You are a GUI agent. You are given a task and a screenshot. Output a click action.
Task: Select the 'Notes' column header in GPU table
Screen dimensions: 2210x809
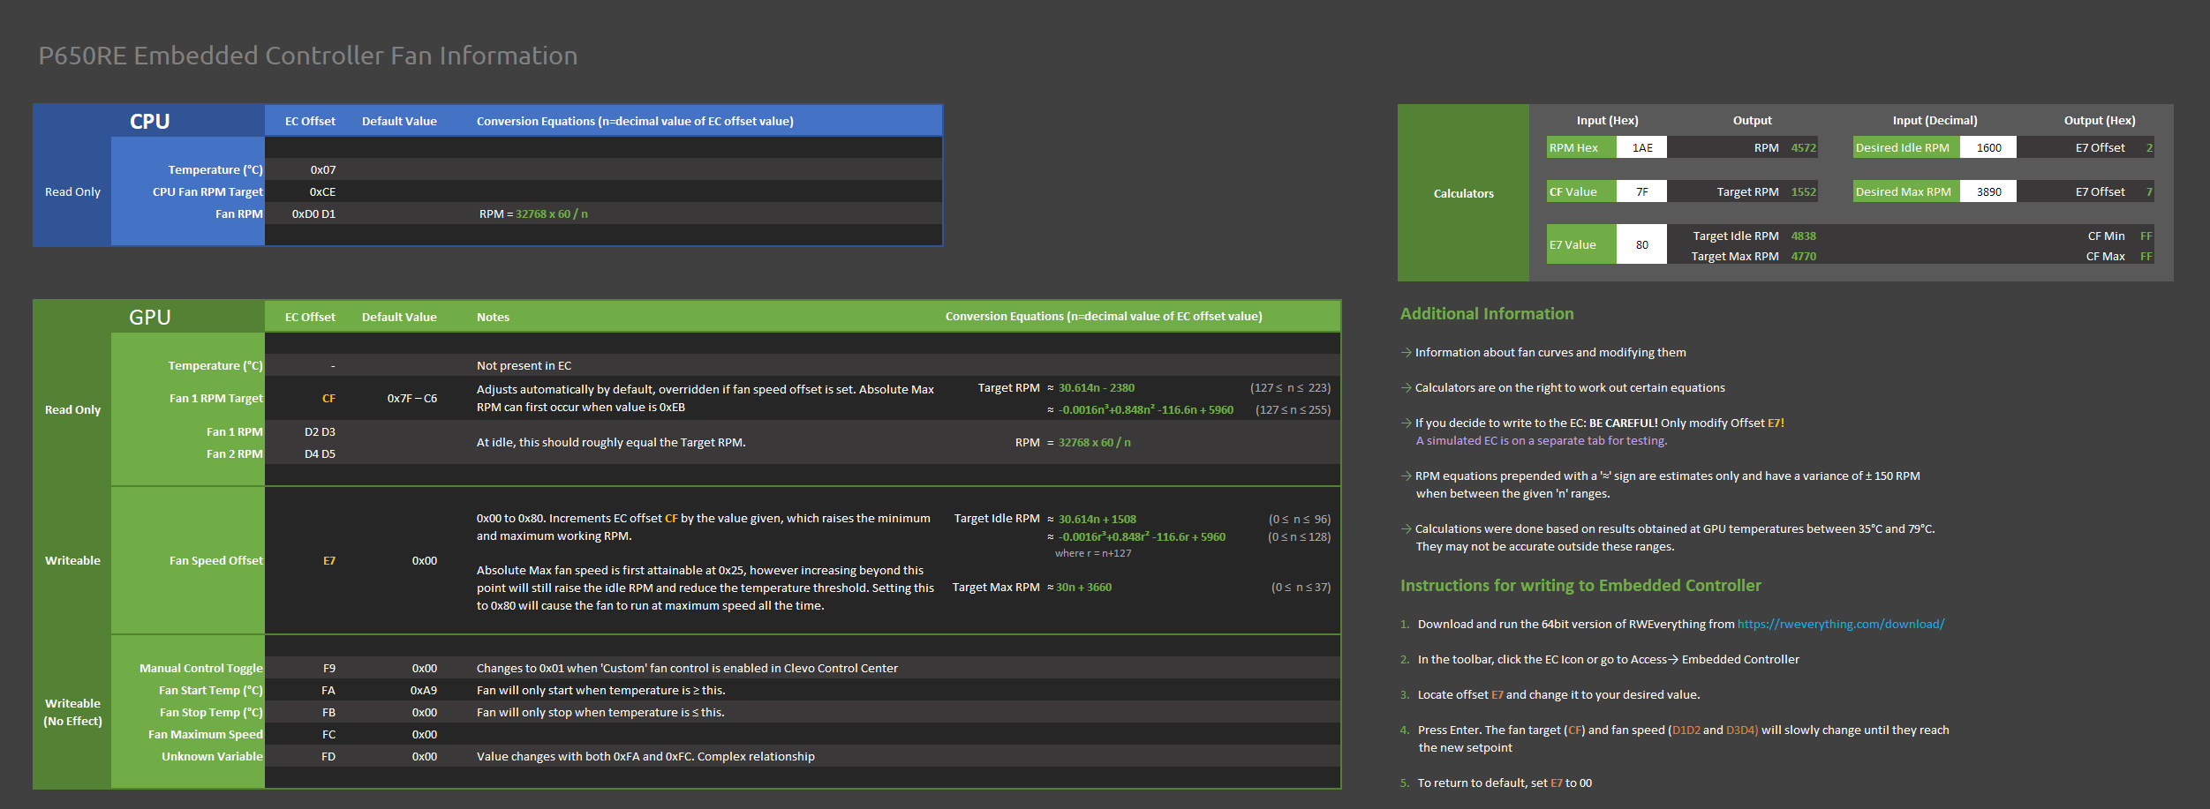(x=493, y=317)
